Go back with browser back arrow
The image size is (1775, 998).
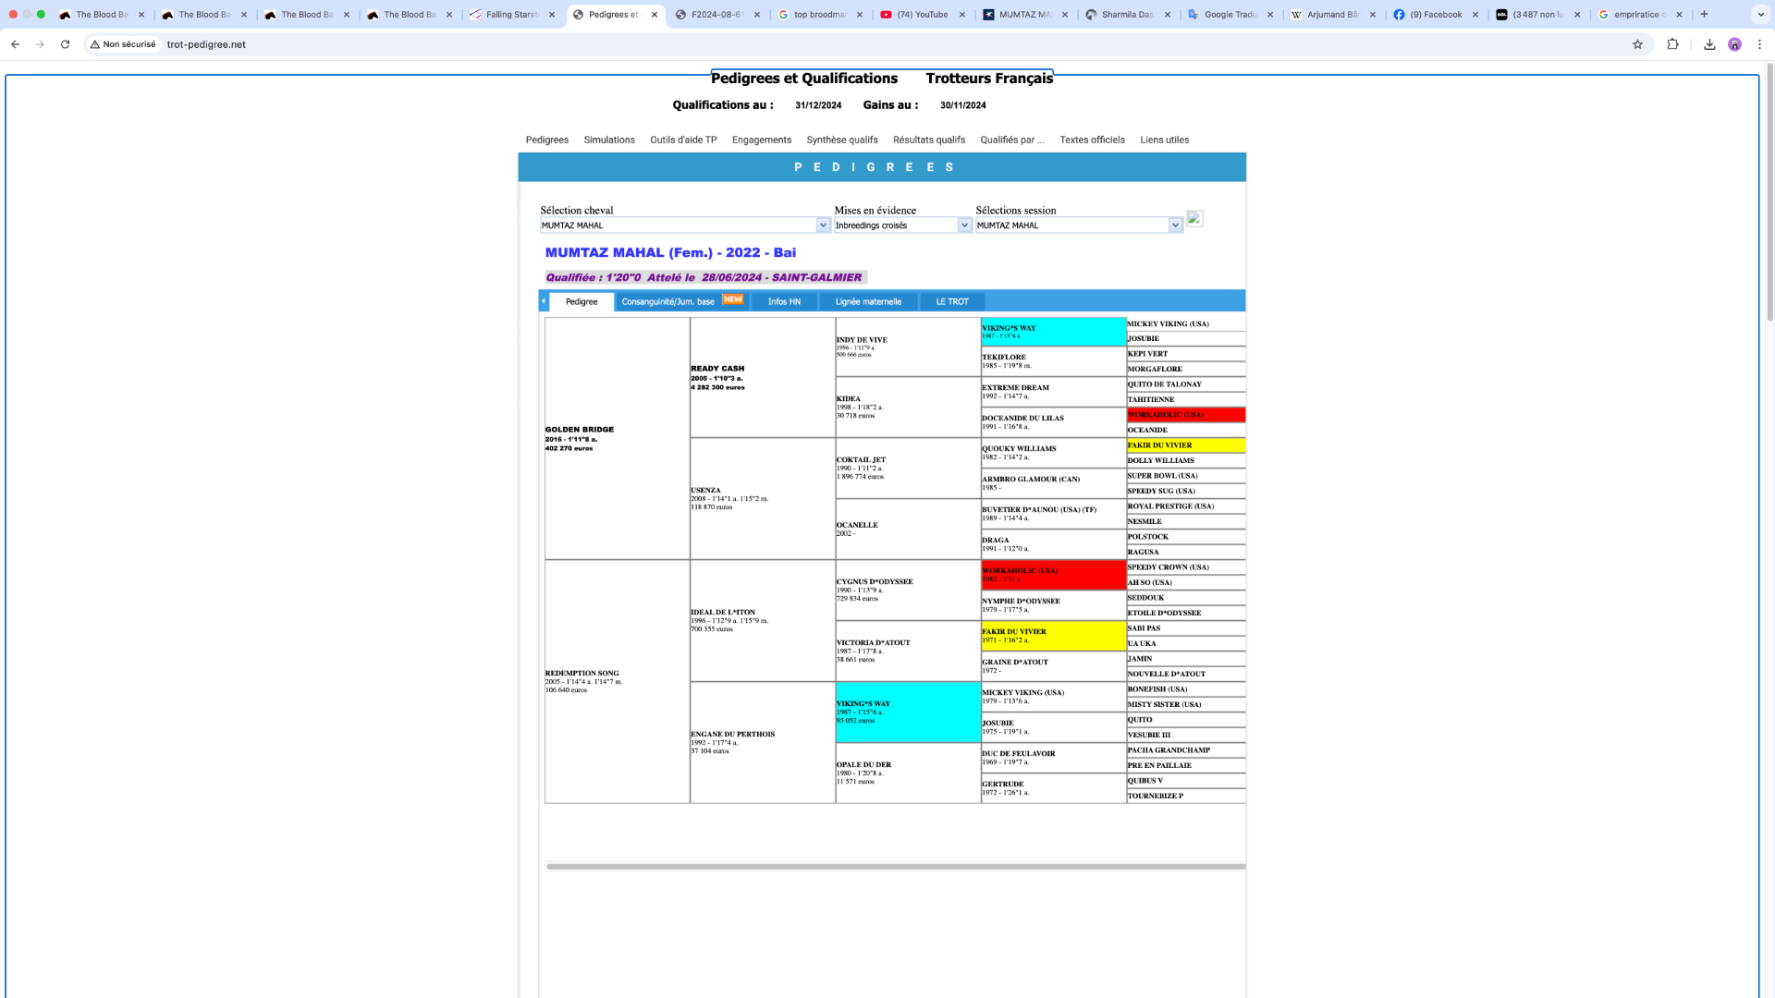point(15,44)
